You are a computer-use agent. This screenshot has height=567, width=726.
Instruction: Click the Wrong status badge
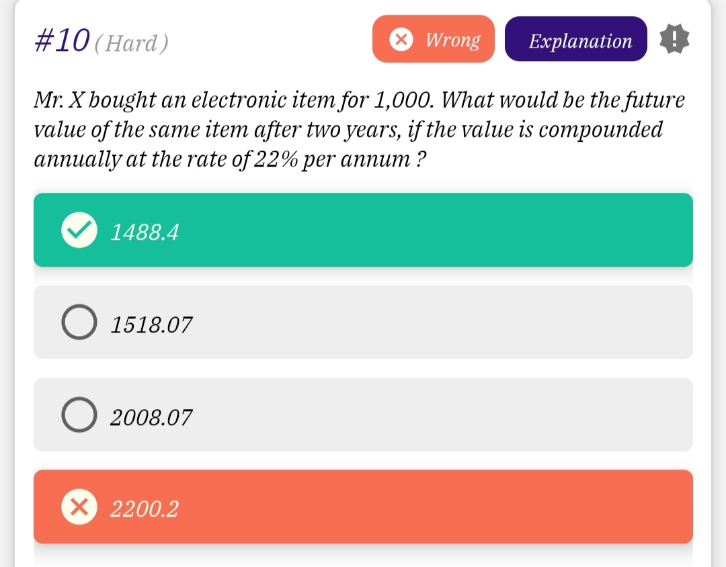coord(434,40)
